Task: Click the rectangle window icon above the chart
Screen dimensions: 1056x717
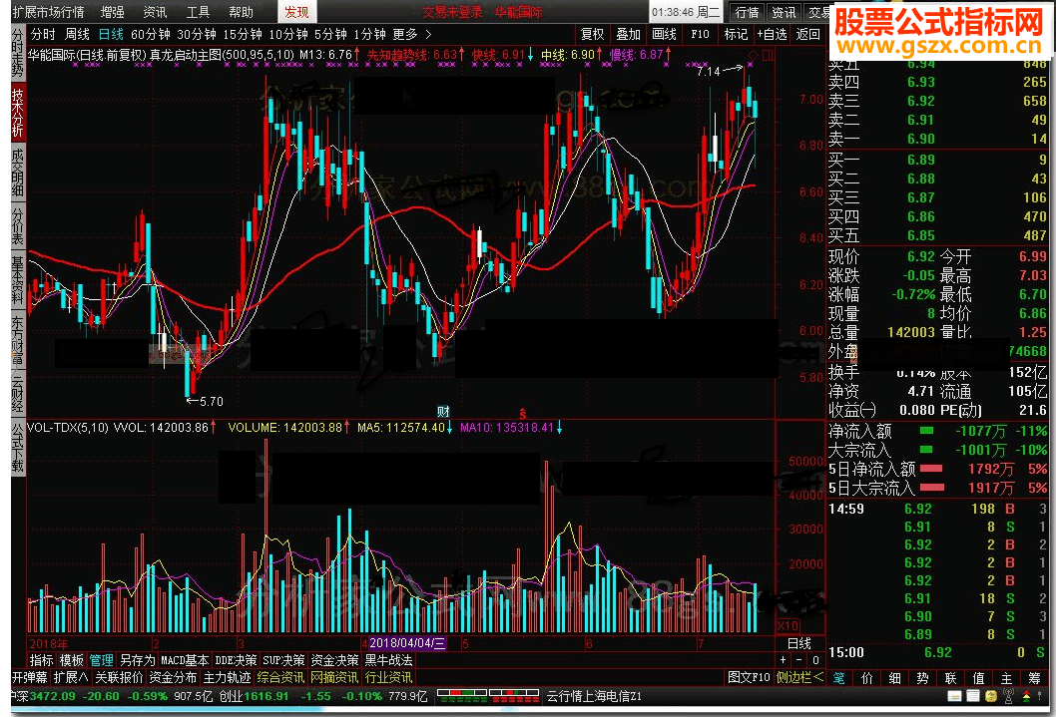Action: [768, 55]
